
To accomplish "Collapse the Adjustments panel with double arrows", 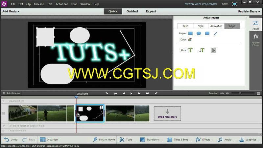I will click(247, 18).
